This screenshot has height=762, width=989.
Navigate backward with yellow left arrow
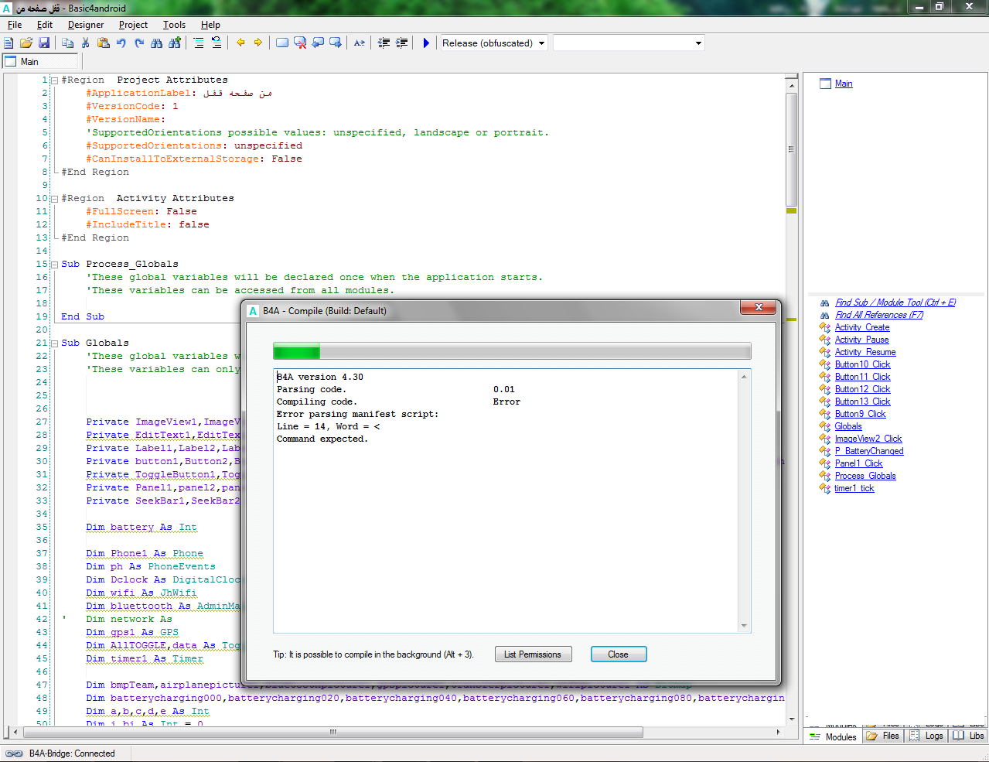tap(240, 43)
